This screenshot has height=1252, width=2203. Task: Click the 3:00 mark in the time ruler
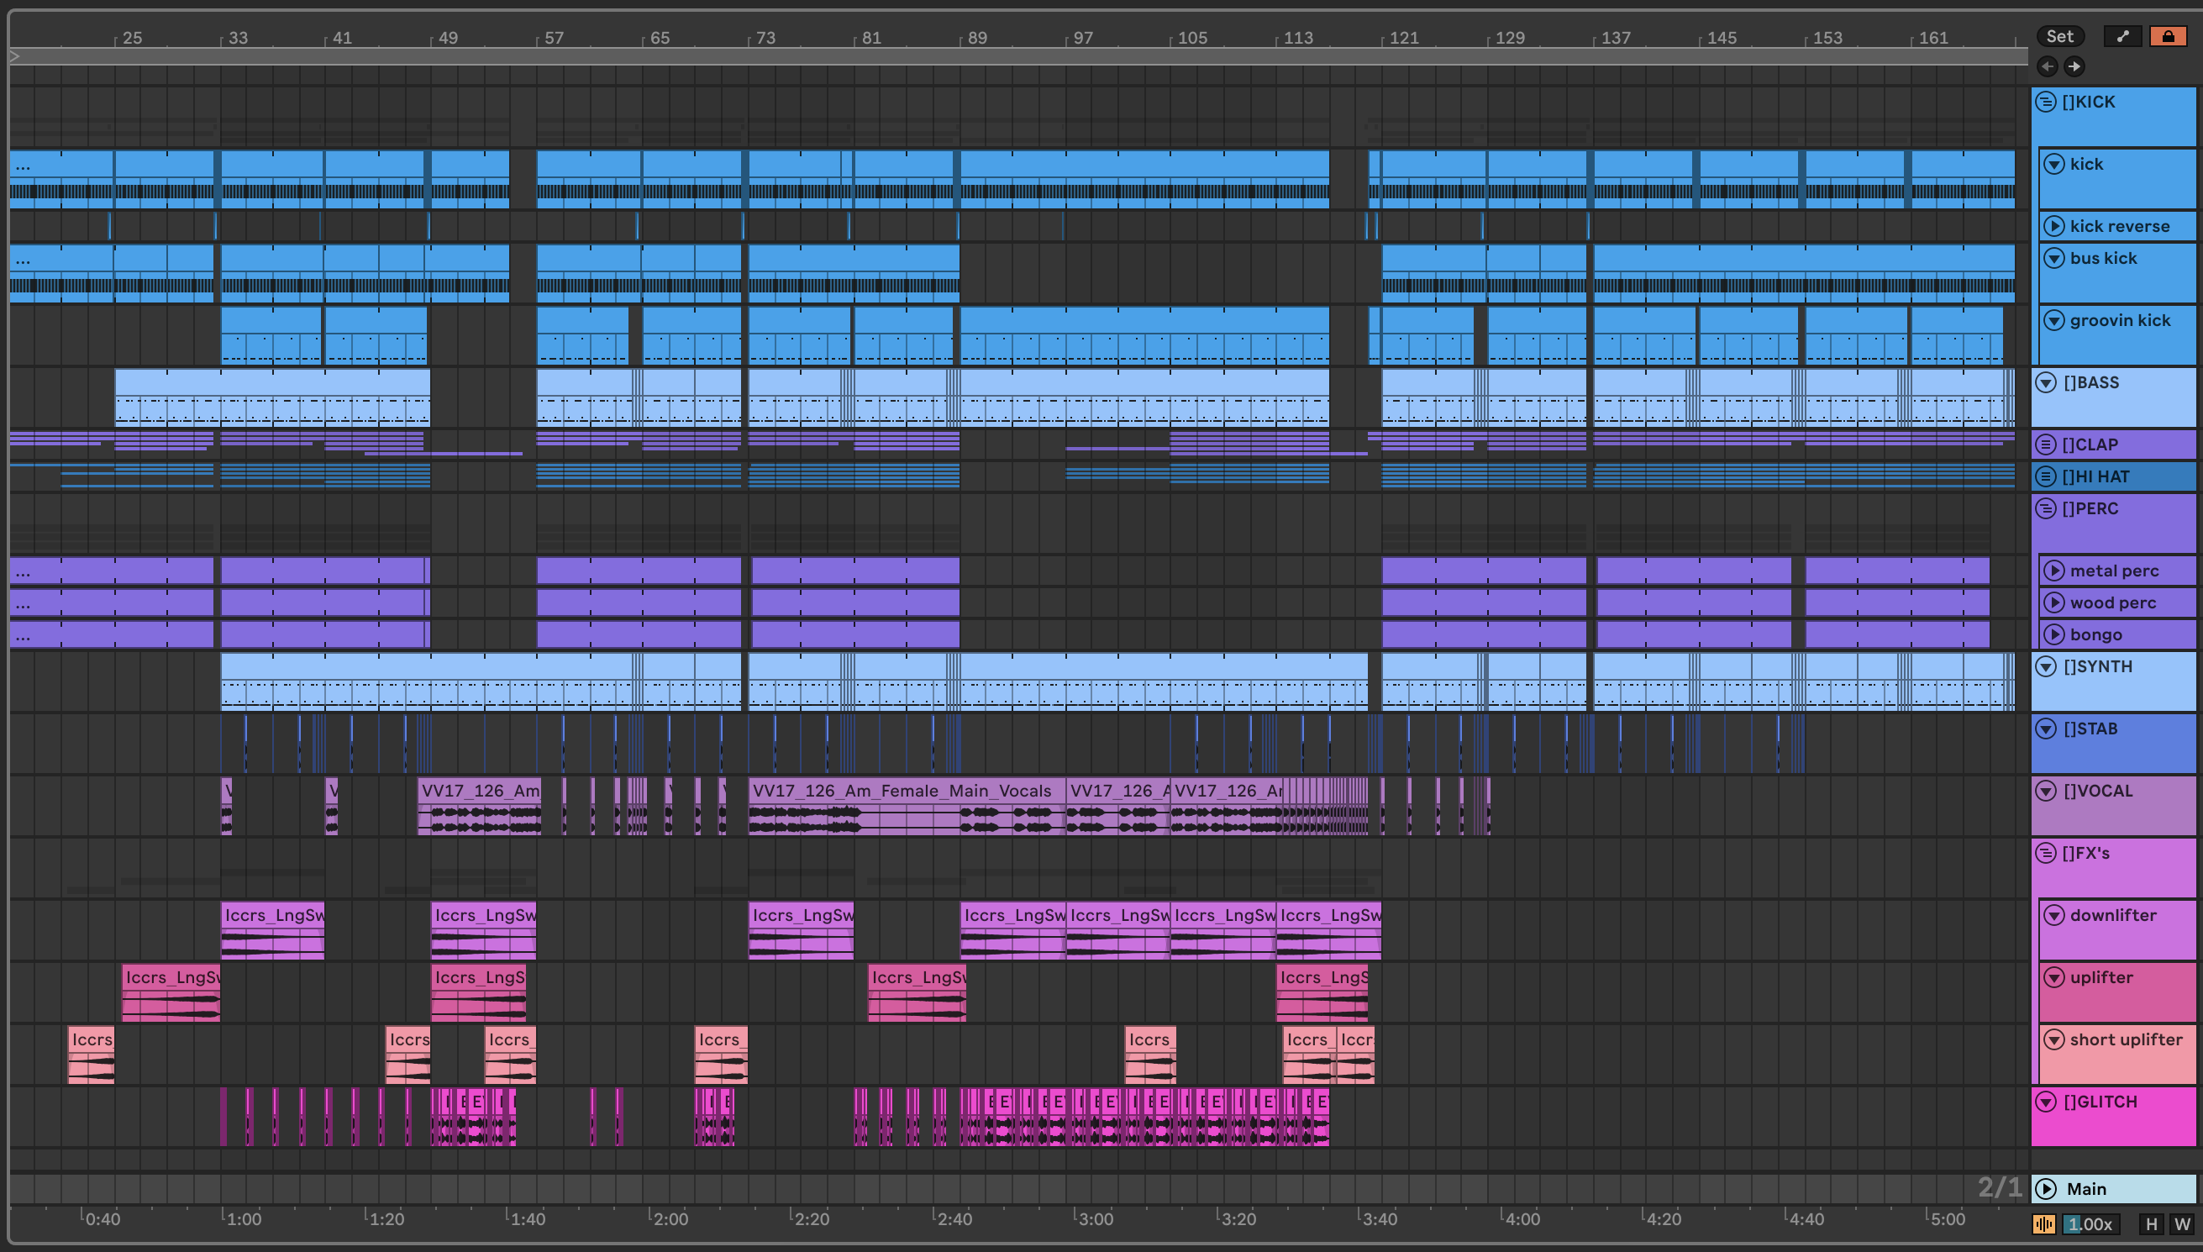click(x=1095, y=1219)
